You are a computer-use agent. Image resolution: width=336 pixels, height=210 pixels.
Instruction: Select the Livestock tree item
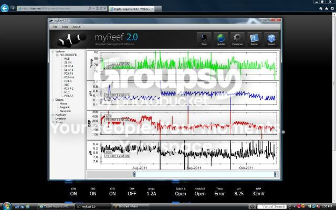[x=61, y=119]
